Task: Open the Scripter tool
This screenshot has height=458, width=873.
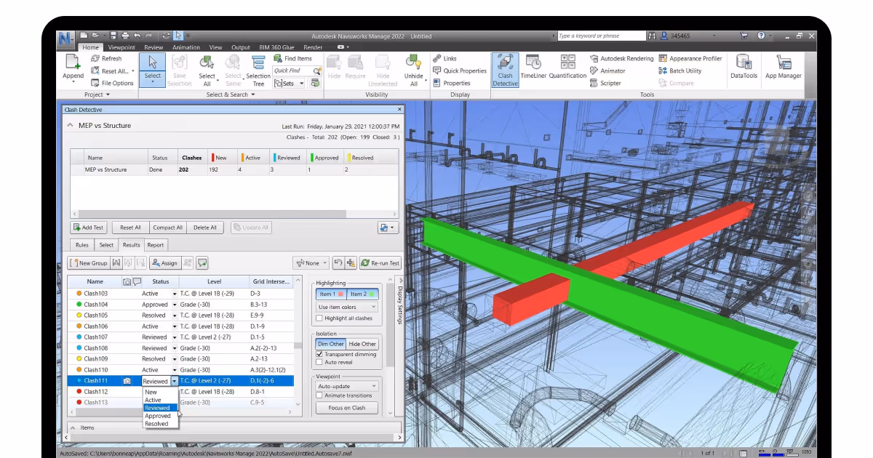Action: [605, 83]
